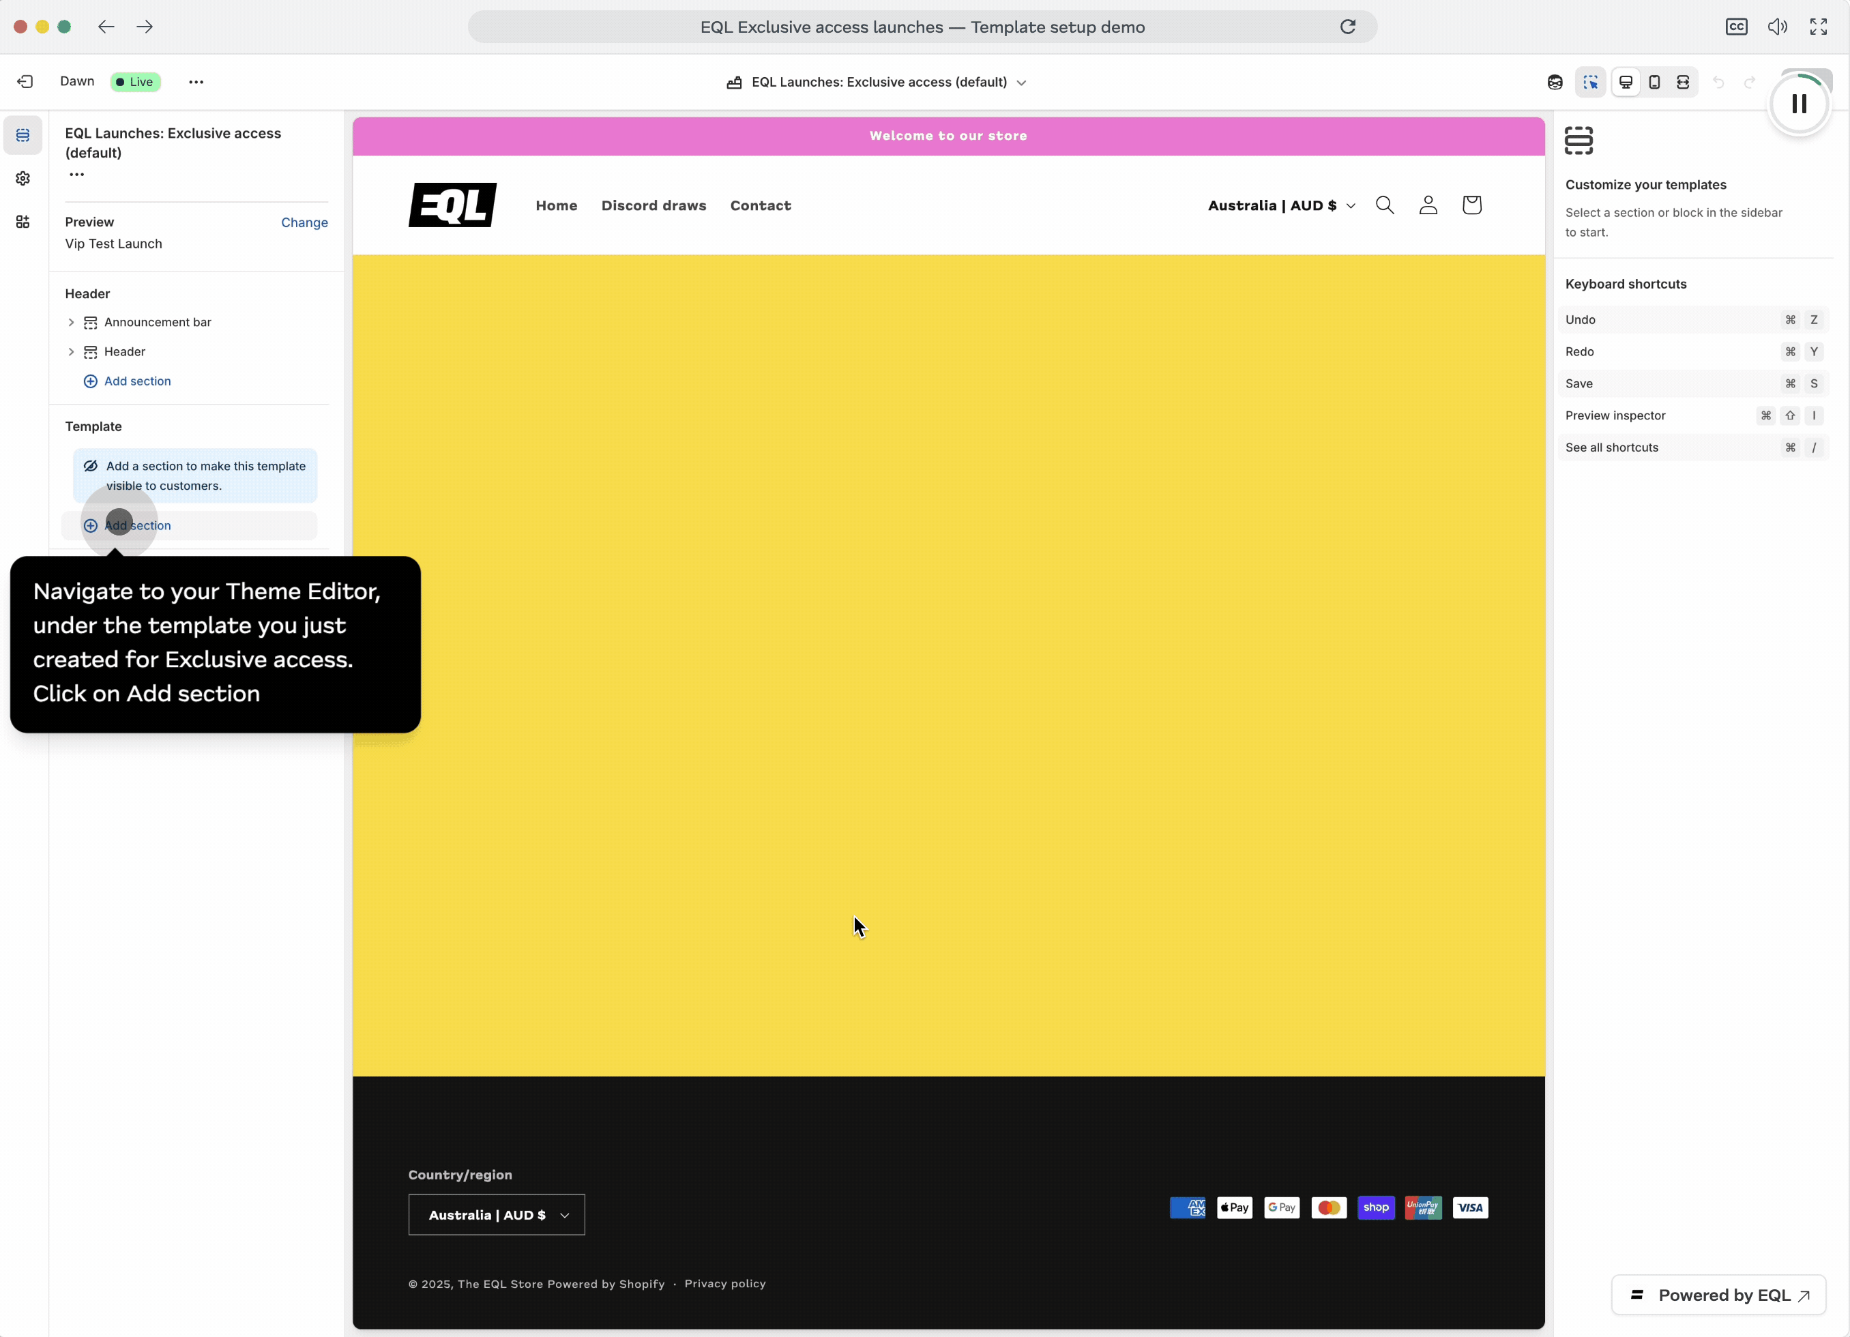This screenshot has width=1850, height=1337.
Task: Select the Sections sidebar icon
Action: tap(23, 136)
